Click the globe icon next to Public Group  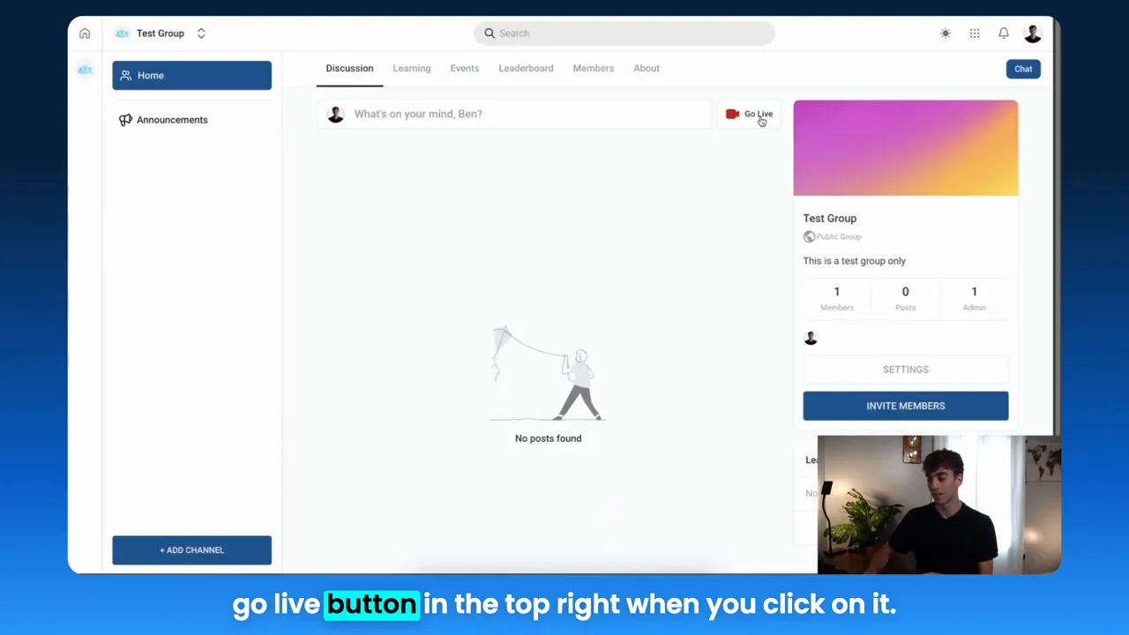tap(809, 236)
